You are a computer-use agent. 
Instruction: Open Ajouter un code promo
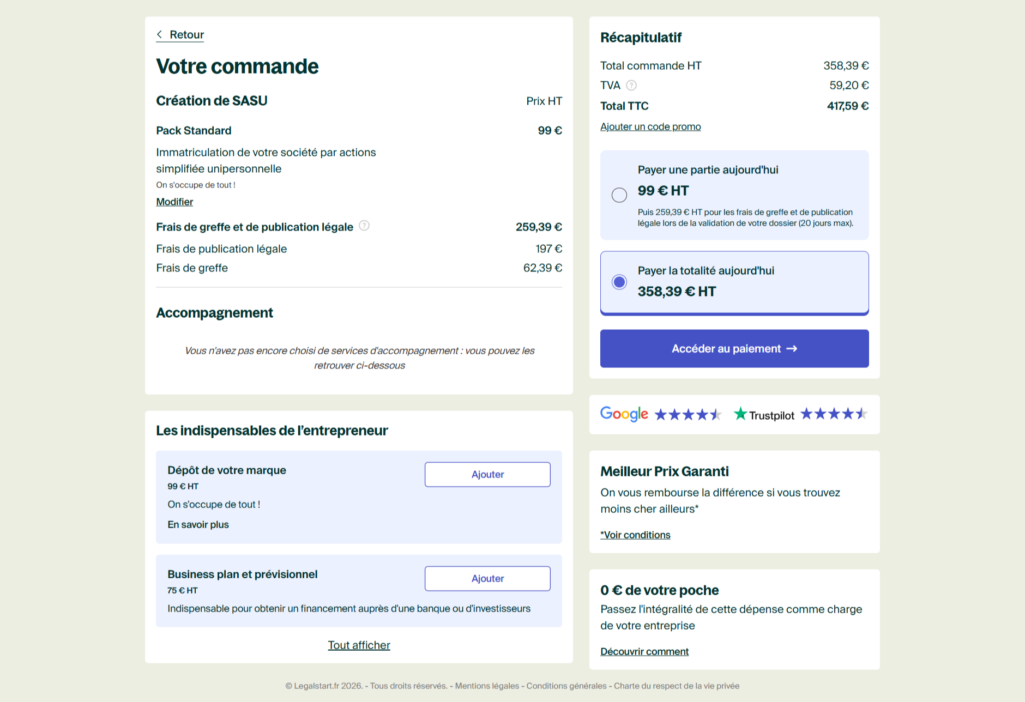click(x=650, y=126)
